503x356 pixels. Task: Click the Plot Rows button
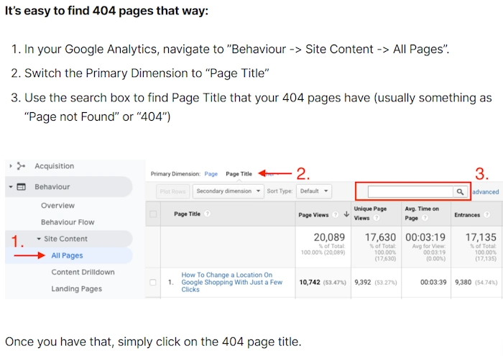tap(173, 191)
